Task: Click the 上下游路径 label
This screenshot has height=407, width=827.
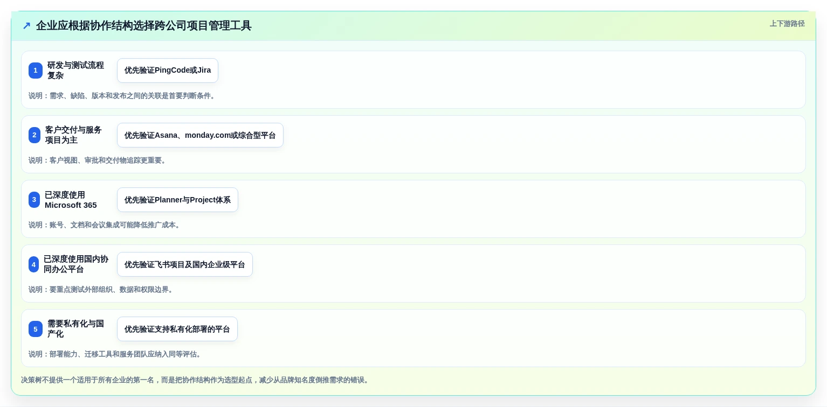Action: (787, 24)
